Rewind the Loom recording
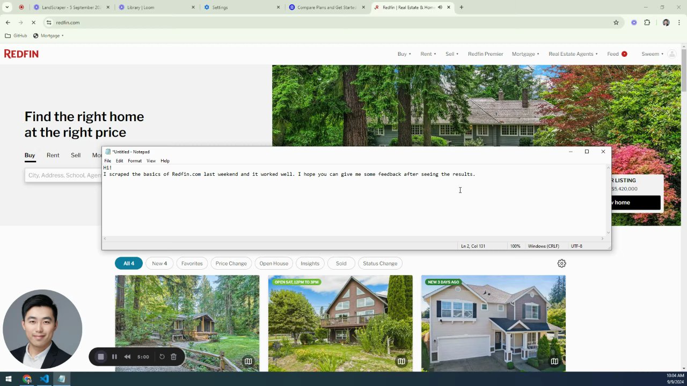687x386 pixels. pyautogui.click(x=127, y=357)
